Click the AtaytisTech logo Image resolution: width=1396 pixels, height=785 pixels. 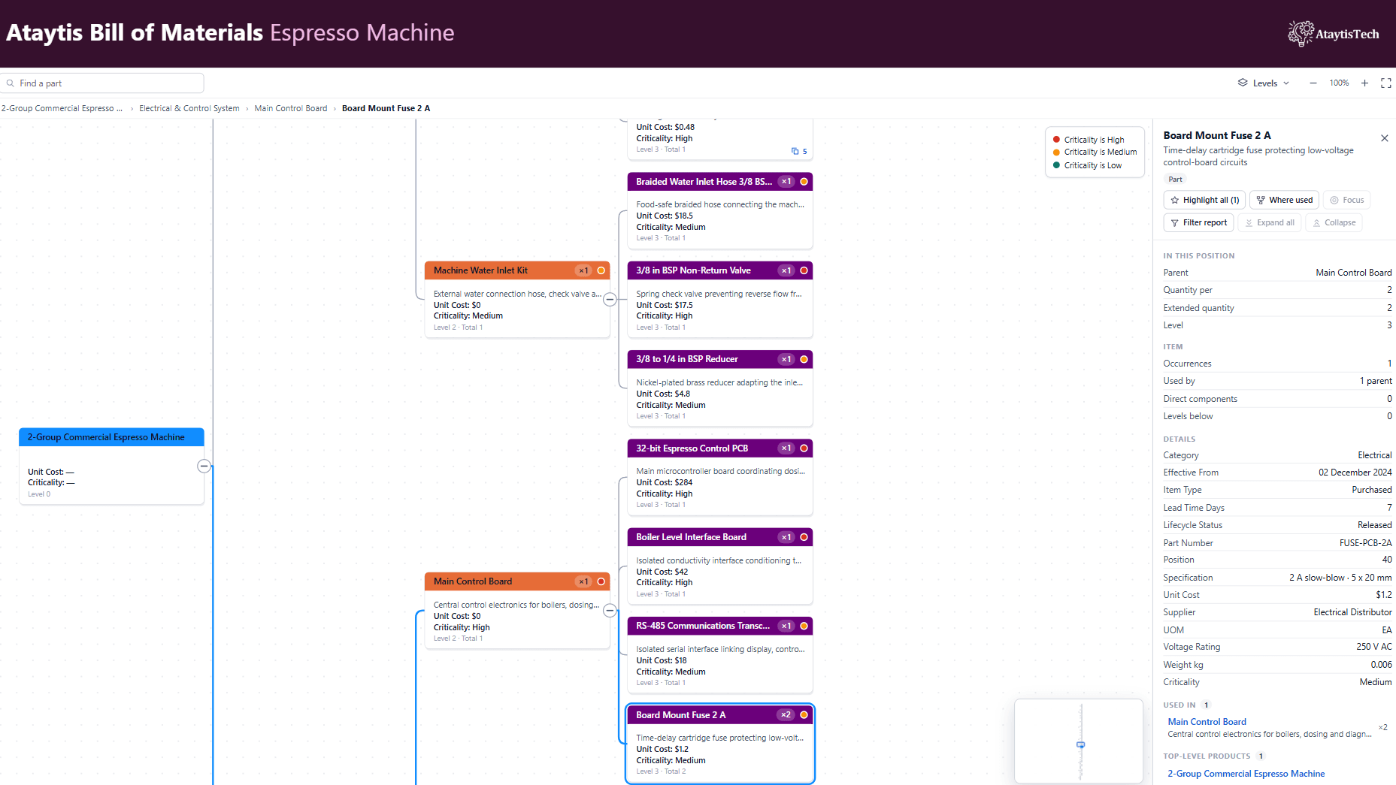[1334, 34]
